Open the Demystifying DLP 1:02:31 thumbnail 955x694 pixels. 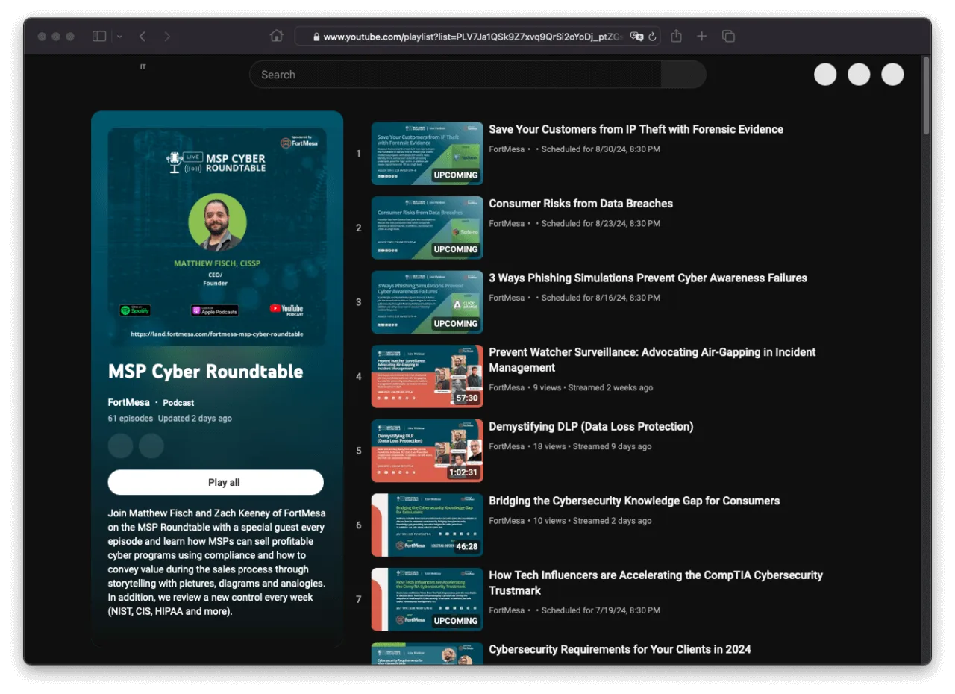428,451
